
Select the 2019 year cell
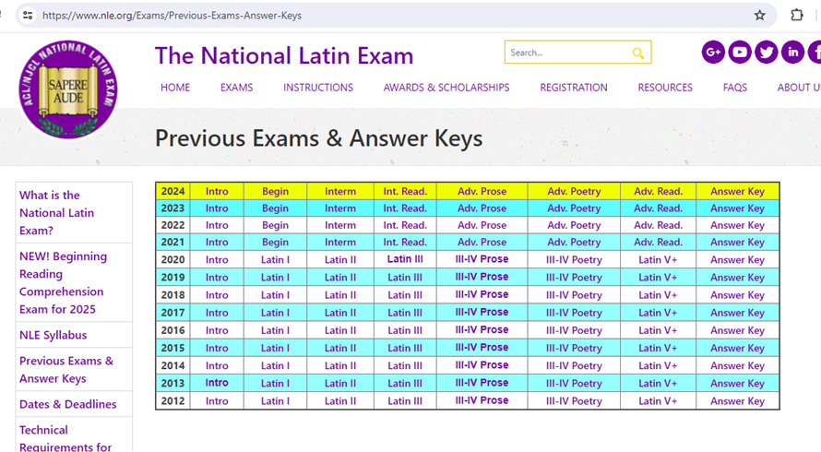(173, 278)
